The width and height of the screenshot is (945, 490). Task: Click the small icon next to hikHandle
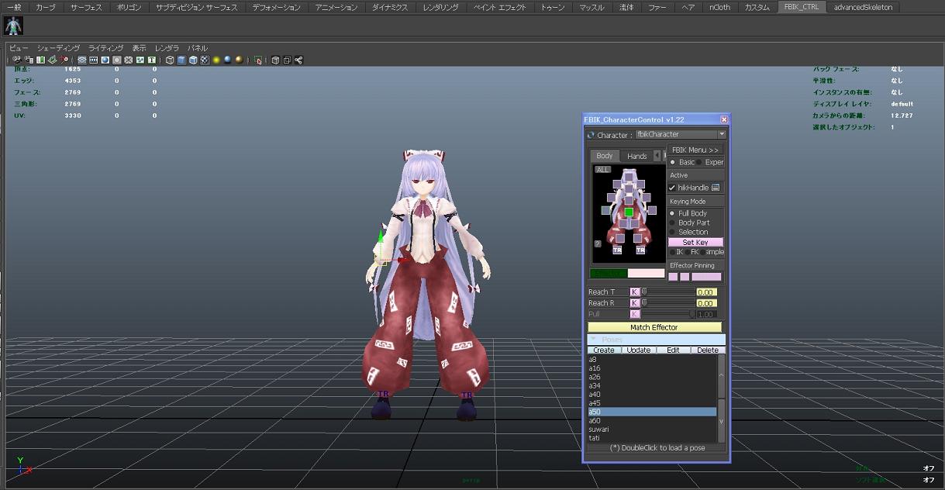tap(716, 188)
